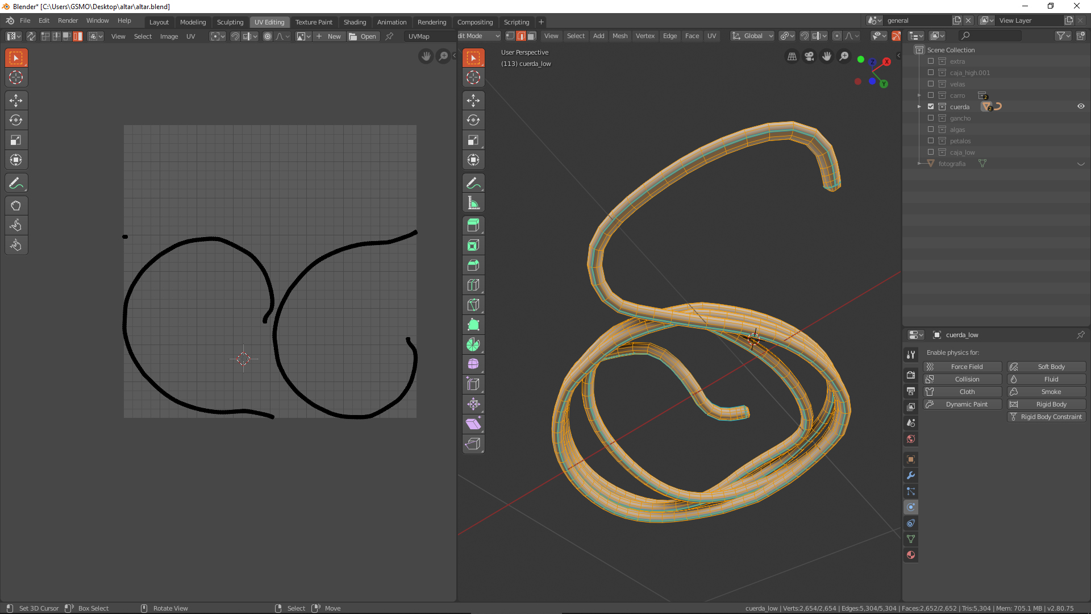
Task: Expand the carro collection tree
Action: pos(919,96)
